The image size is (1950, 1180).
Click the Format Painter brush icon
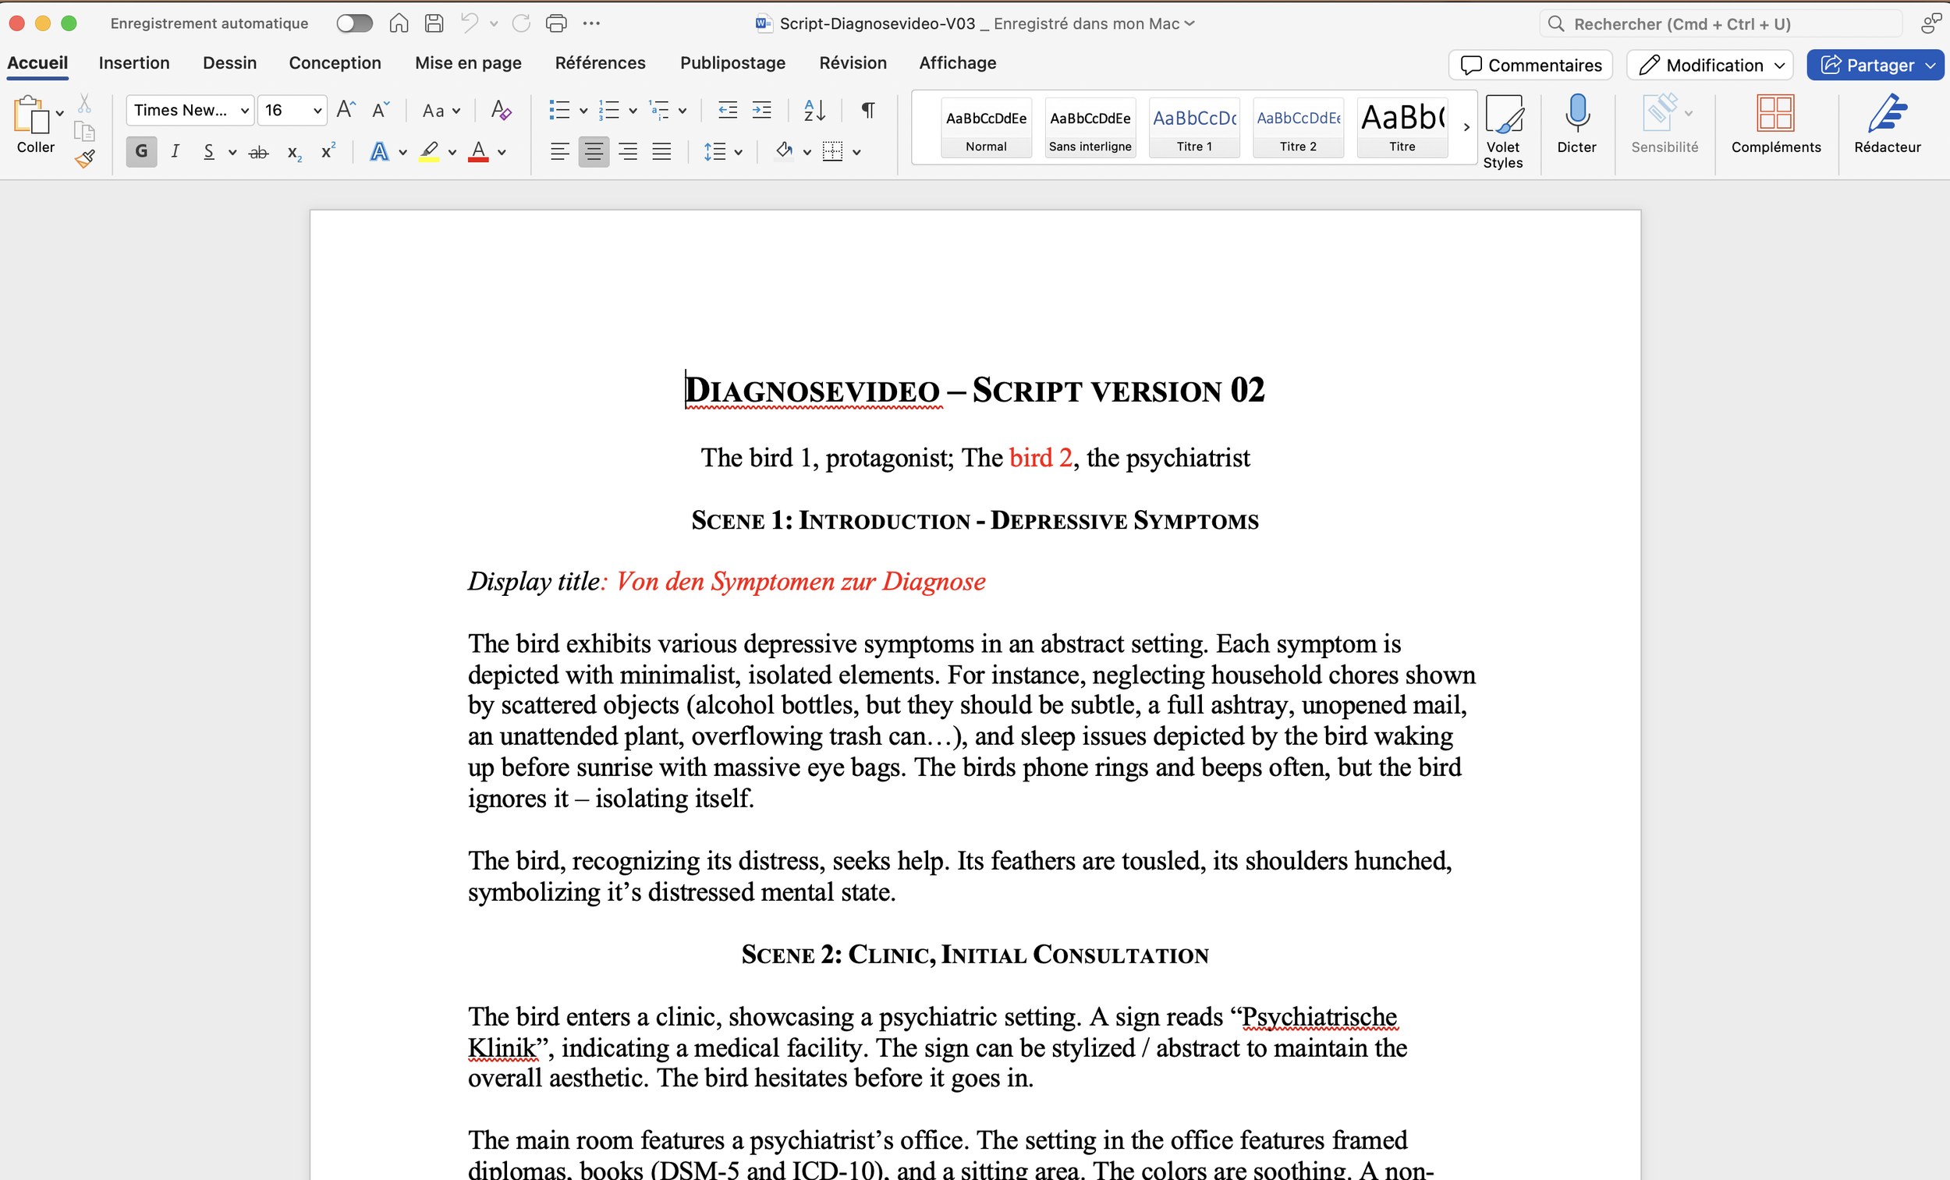pos(86,158)
